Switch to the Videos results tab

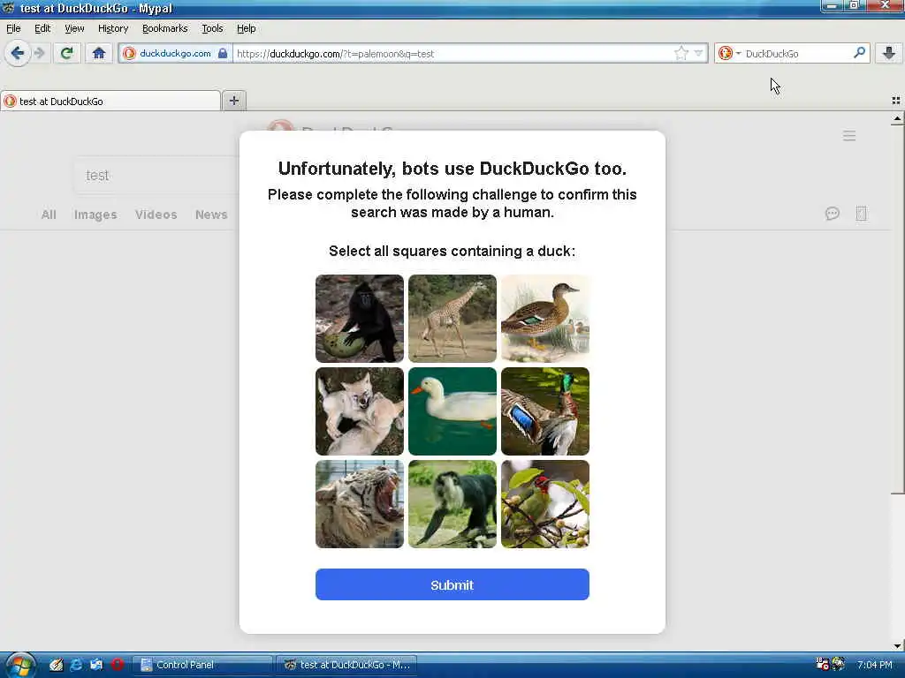click(x=156, y=215)
